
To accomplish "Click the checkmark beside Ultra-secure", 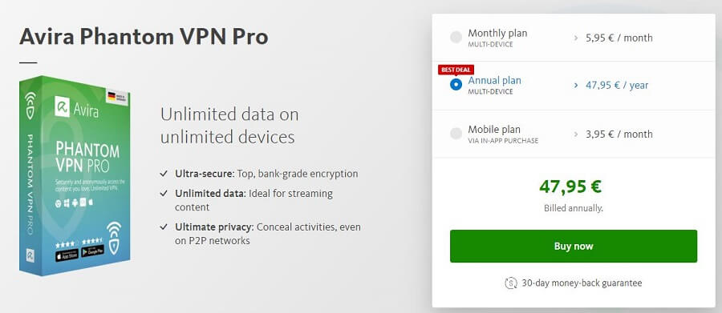I will (x=164, y=174).
